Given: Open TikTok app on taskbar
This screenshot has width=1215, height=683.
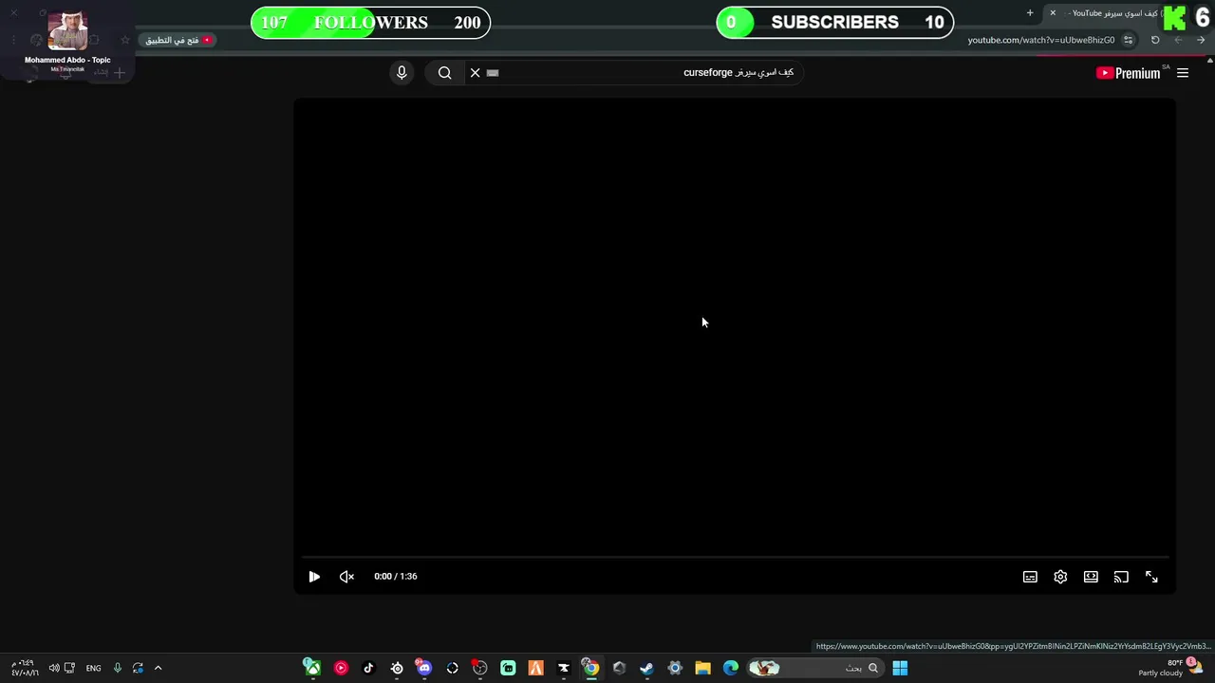Looking at the screenshot, I should tap(368, 668).
